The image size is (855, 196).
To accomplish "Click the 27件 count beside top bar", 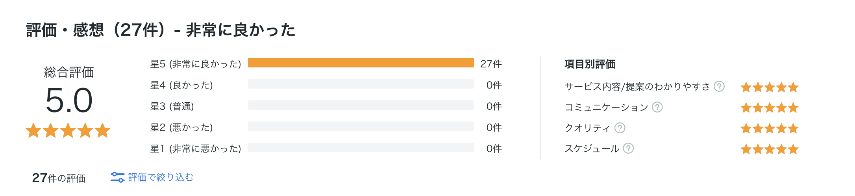I will [491, 64].
